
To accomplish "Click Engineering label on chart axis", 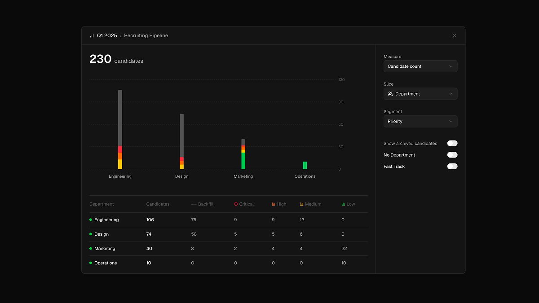I will pyautogui.click(x=120, y=176).
